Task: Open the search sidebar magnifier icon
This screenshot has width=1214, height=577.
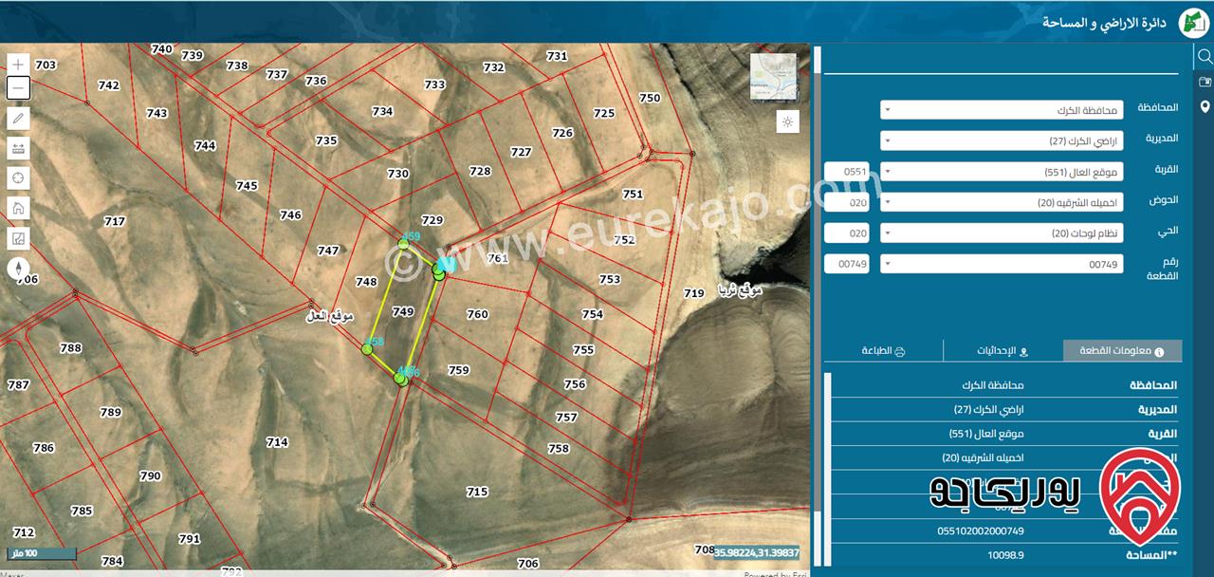Action: (x=1204, y=57)
